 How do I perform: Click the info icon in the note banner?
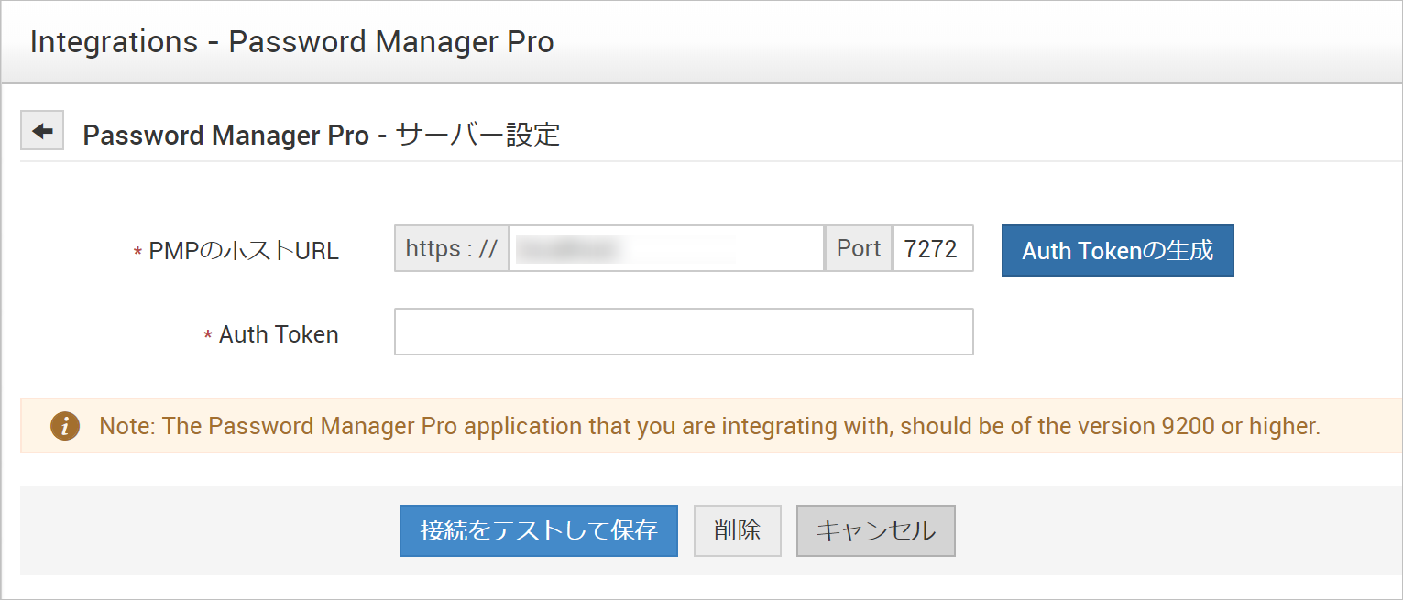64,426
